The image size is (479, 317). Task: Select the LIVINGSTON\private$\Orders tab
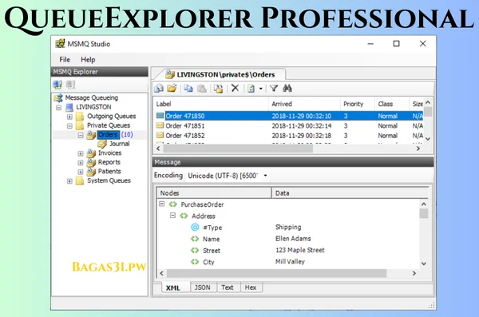[220, 74]
